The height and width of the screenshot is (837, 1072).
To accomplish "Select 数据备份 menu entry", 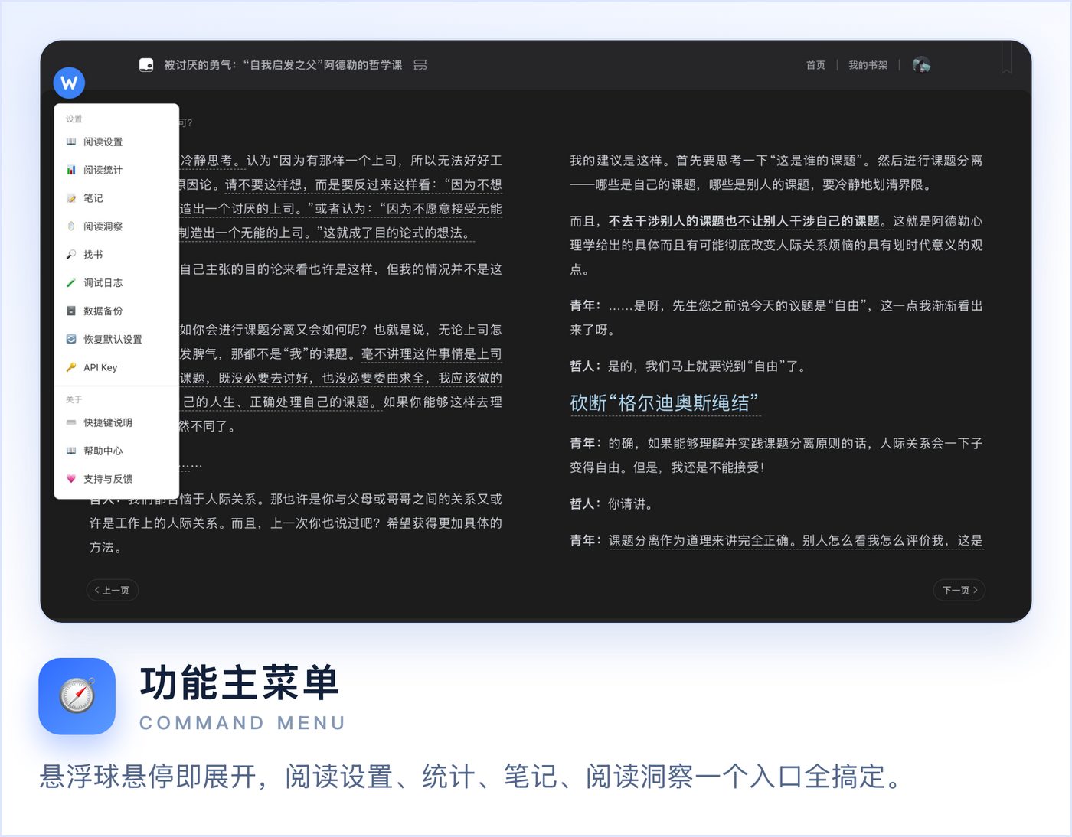I will pyautogui.click(x=116, y=311).
